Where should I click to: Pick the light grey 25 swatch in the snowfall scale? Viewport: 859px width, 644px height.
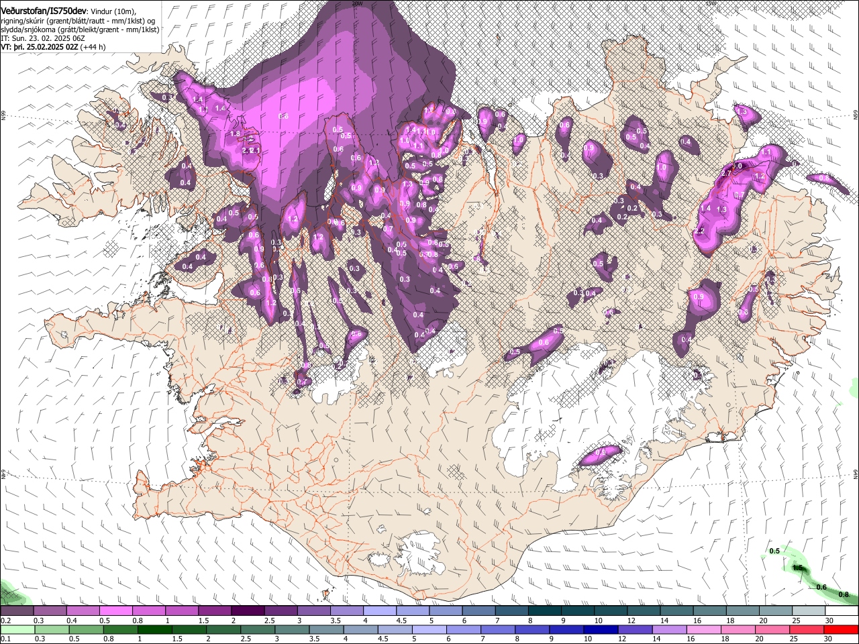809,611
